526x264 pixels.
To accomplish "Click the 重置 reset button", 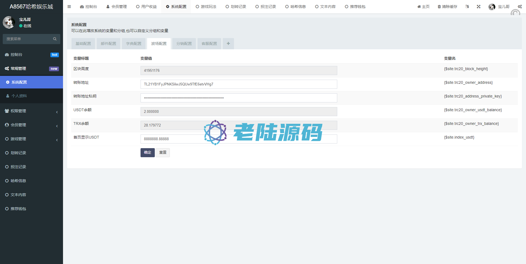I will point(163,153).
